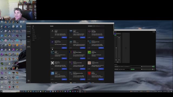Toggle green listen button on Speakers output row
Screen dimensions: 173x97
pyautogui.click(x=154, y=67)
